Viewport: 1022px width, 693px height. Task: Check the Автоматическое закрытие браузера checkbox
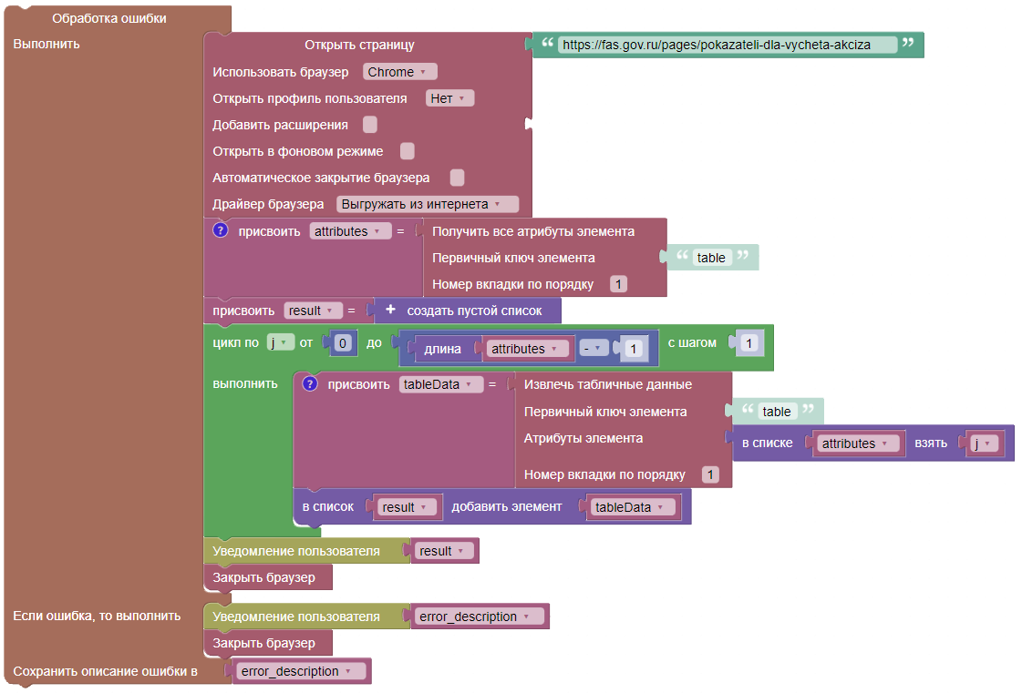(458, 178)
